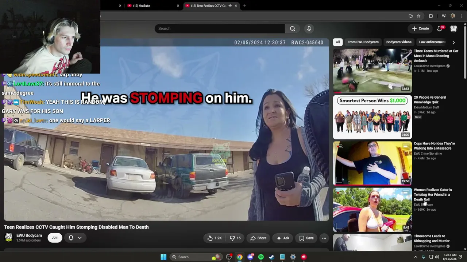This screenshot has height=262, width=467.
Task: Open YouTube notifications bell with 9+ badge
Action: point(440,28)
